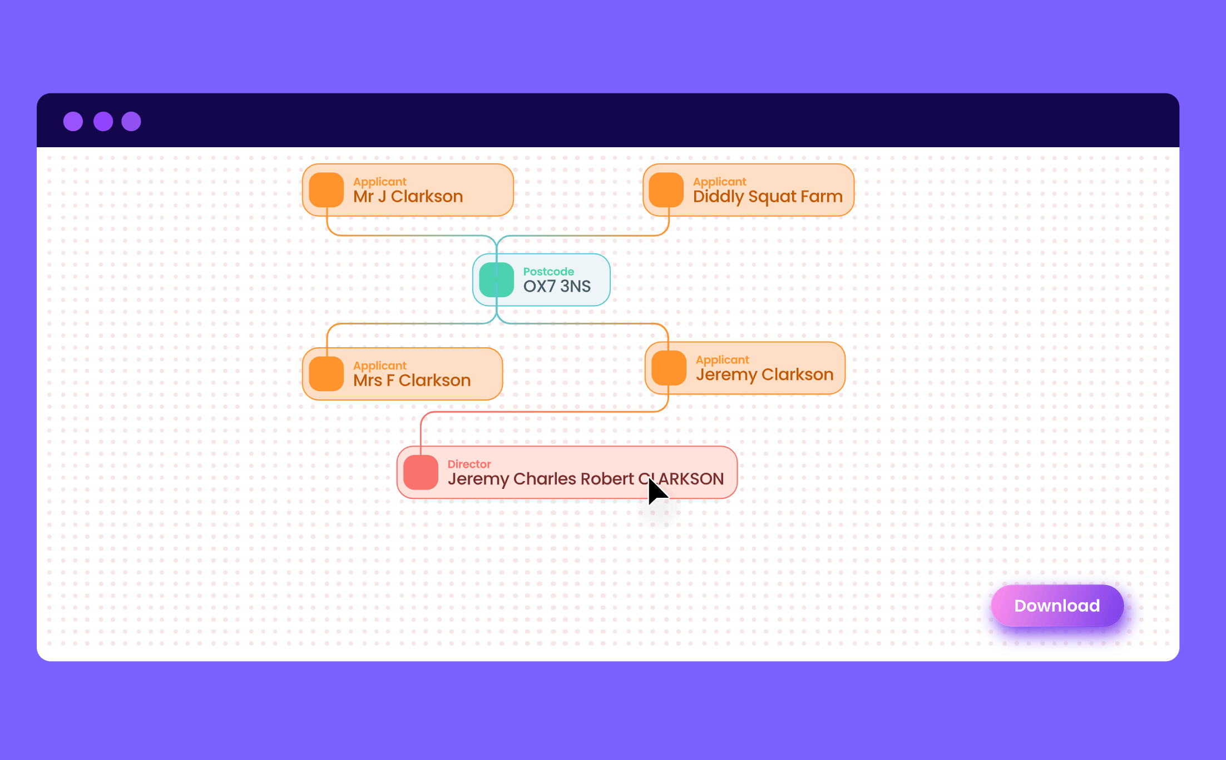
Task: Click Applicant label above Diddly Squat Farm
Action: 719,182
